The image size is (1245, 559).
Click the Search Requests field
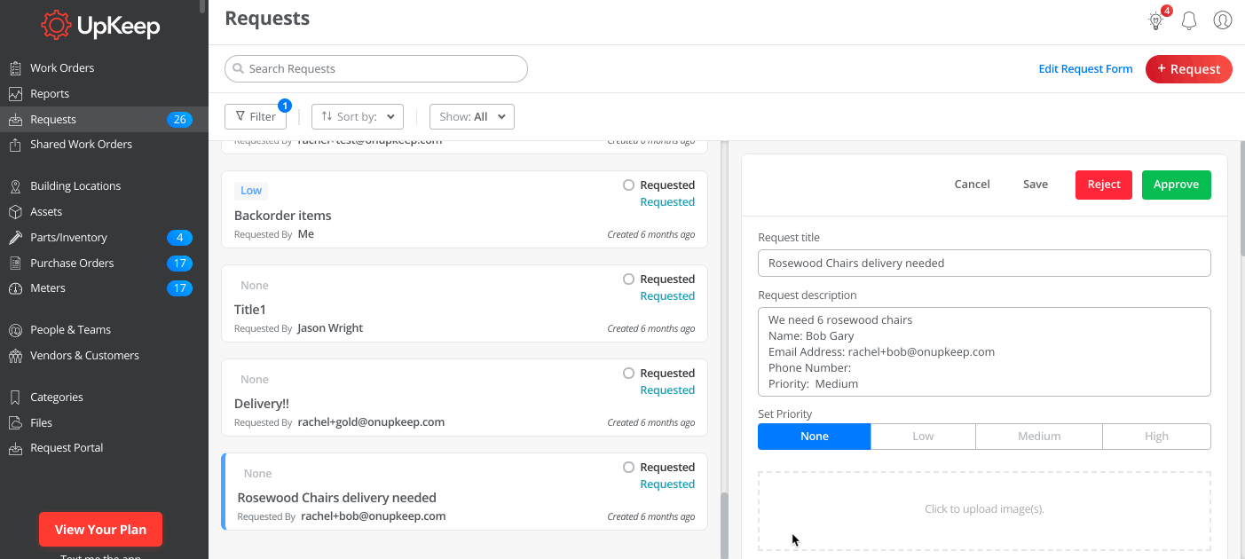(x=376, y=69)
